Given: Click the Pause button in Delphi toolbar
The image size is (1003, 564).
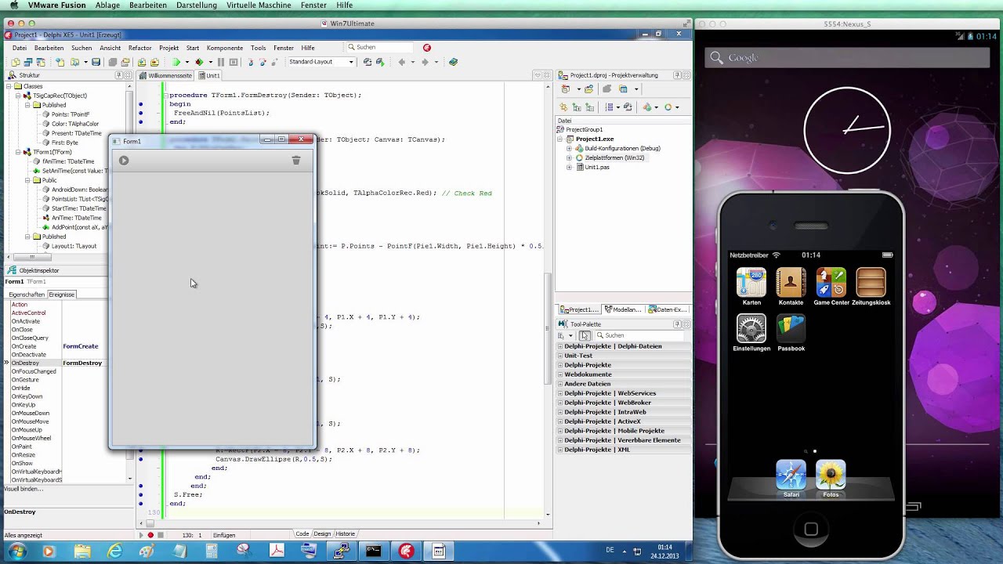Looking at the screenshot, I should click(x=221, y=62).
